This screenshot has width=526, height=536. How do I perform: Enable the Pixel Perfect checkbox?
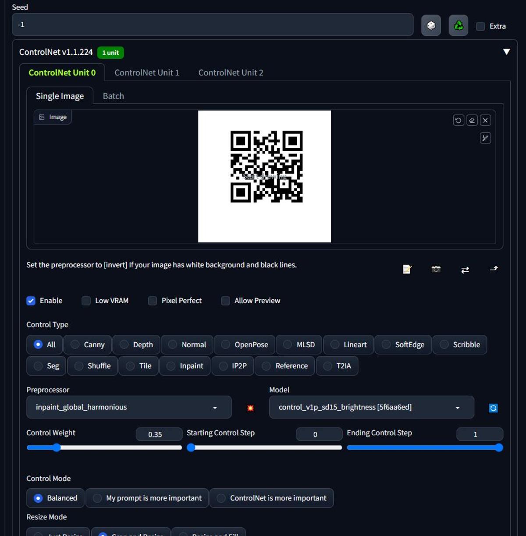point(152,301)
